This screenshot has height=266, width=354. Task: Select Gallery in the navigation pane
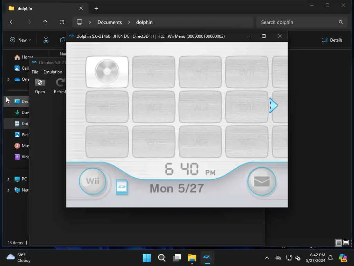pyautogui.click(x=21, y=68)
